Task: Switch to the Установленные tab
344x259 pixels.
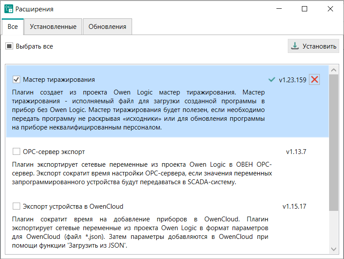Action: click(x=53, y=27)
